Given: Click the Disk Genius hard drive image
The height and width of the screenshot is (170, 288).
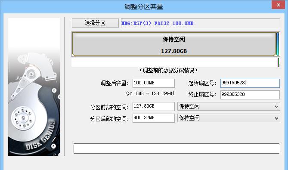Looking at the screenshot, I should (x=34, y=87).
